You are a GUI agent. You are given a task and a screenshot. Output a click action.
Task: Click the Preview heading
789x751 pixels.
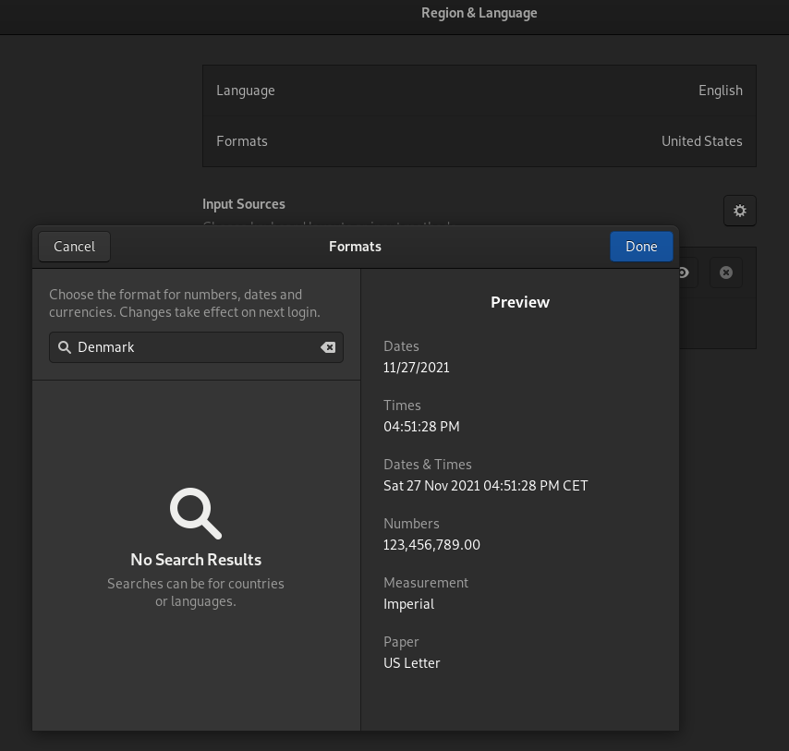click(520, 302)
